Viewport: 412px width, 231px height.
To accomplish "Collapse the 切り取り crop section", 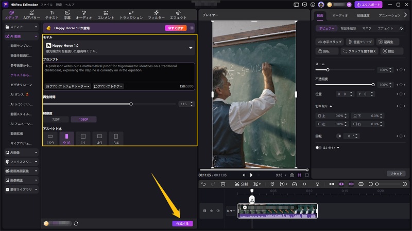I will pos(331,106).
